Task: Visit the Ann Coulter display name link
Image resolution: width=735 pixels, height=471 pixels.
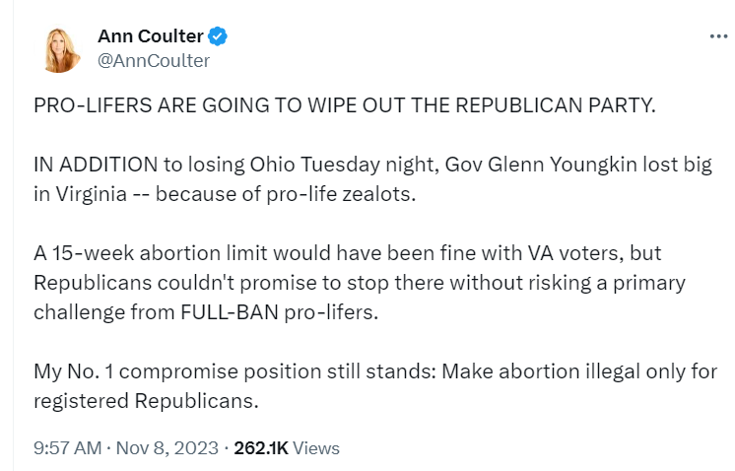Action: [150, 36]
